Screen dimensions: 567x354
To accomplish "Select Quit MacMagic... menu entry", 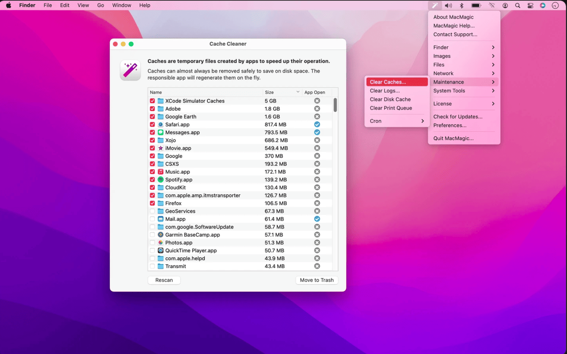I will click(x=464, y=138).
